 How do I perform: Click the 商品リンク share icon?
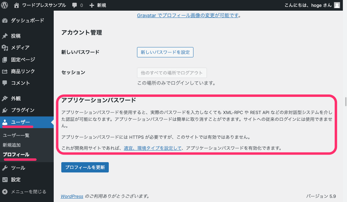tap(5, 71)
